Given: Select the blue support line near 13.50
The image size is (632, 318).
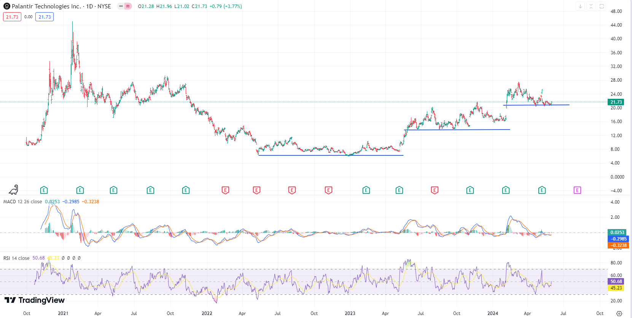Looking at the screenshot, I should 457,130.
